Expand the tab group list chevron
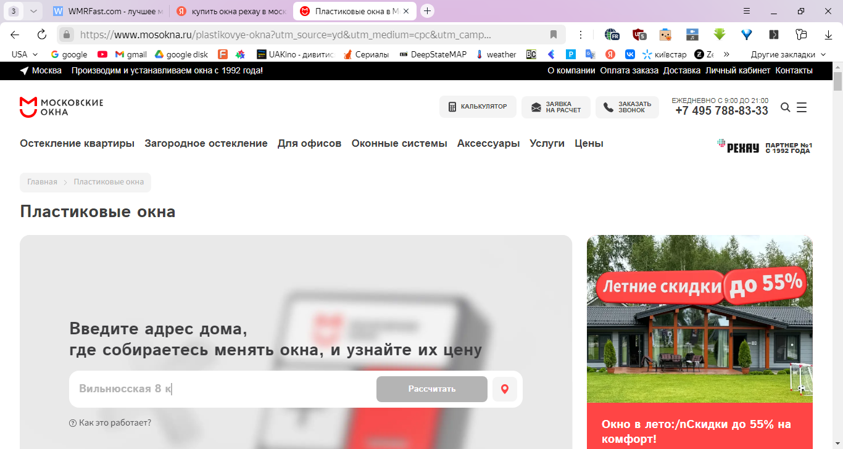This screenshot has width=843, height=449. coord(33,11)
